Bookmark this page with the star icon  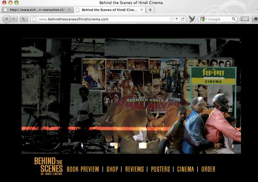172,19
